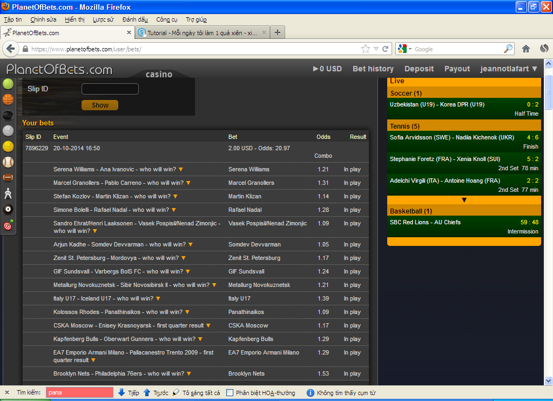Expand Zenit St. Petersburg - Mordovya arrow

[x=184, y=258]
